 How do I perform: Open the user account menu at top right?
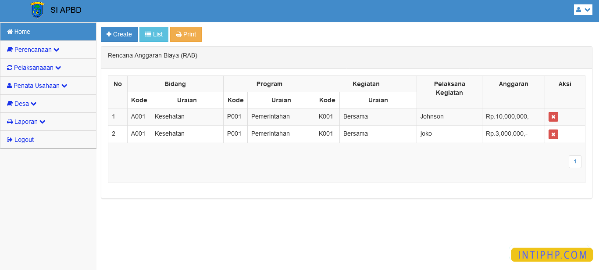point(583,9)
